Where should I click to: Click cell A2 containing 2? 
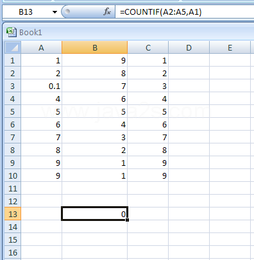pyautogui.click(x=41, y=73)
